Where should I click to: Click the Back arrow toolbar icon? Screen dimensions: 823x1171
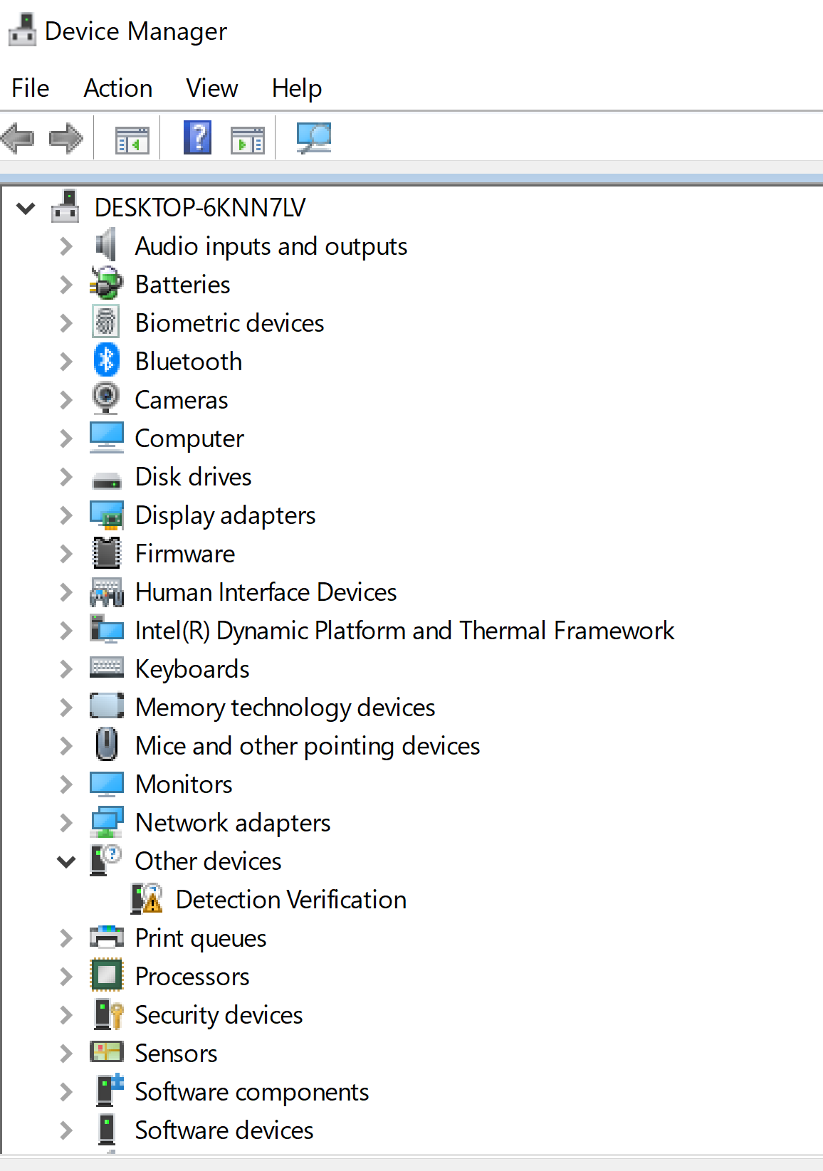[x=19, y=138]
